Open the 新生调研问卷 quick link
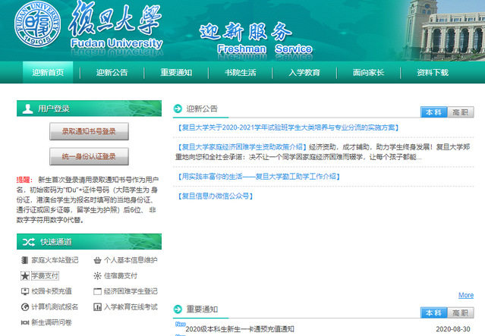 coord(52,322)
